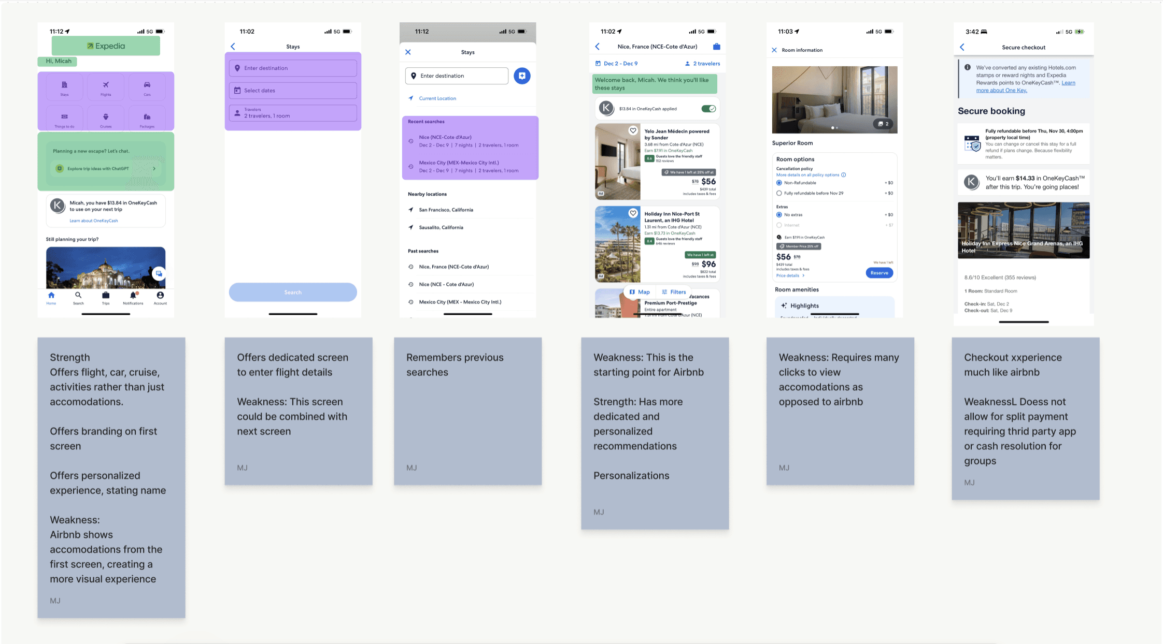Expand Explore trip ideas with ChatGPT chevron
Viewport: 1163px width, 644px height.
[x=154, y=169]
